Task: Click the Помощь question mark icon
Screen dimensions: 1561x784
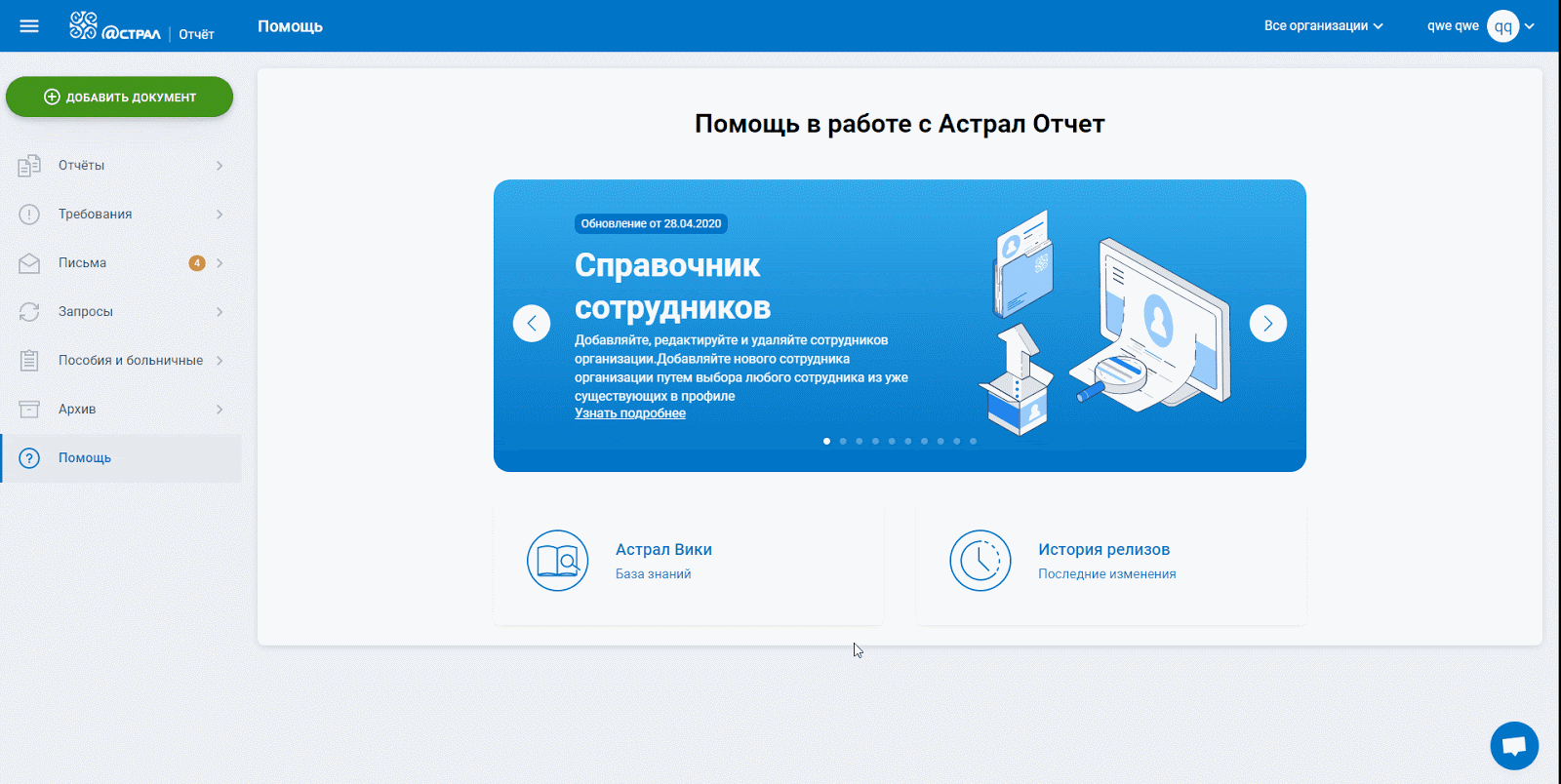Action: point(29,458)
